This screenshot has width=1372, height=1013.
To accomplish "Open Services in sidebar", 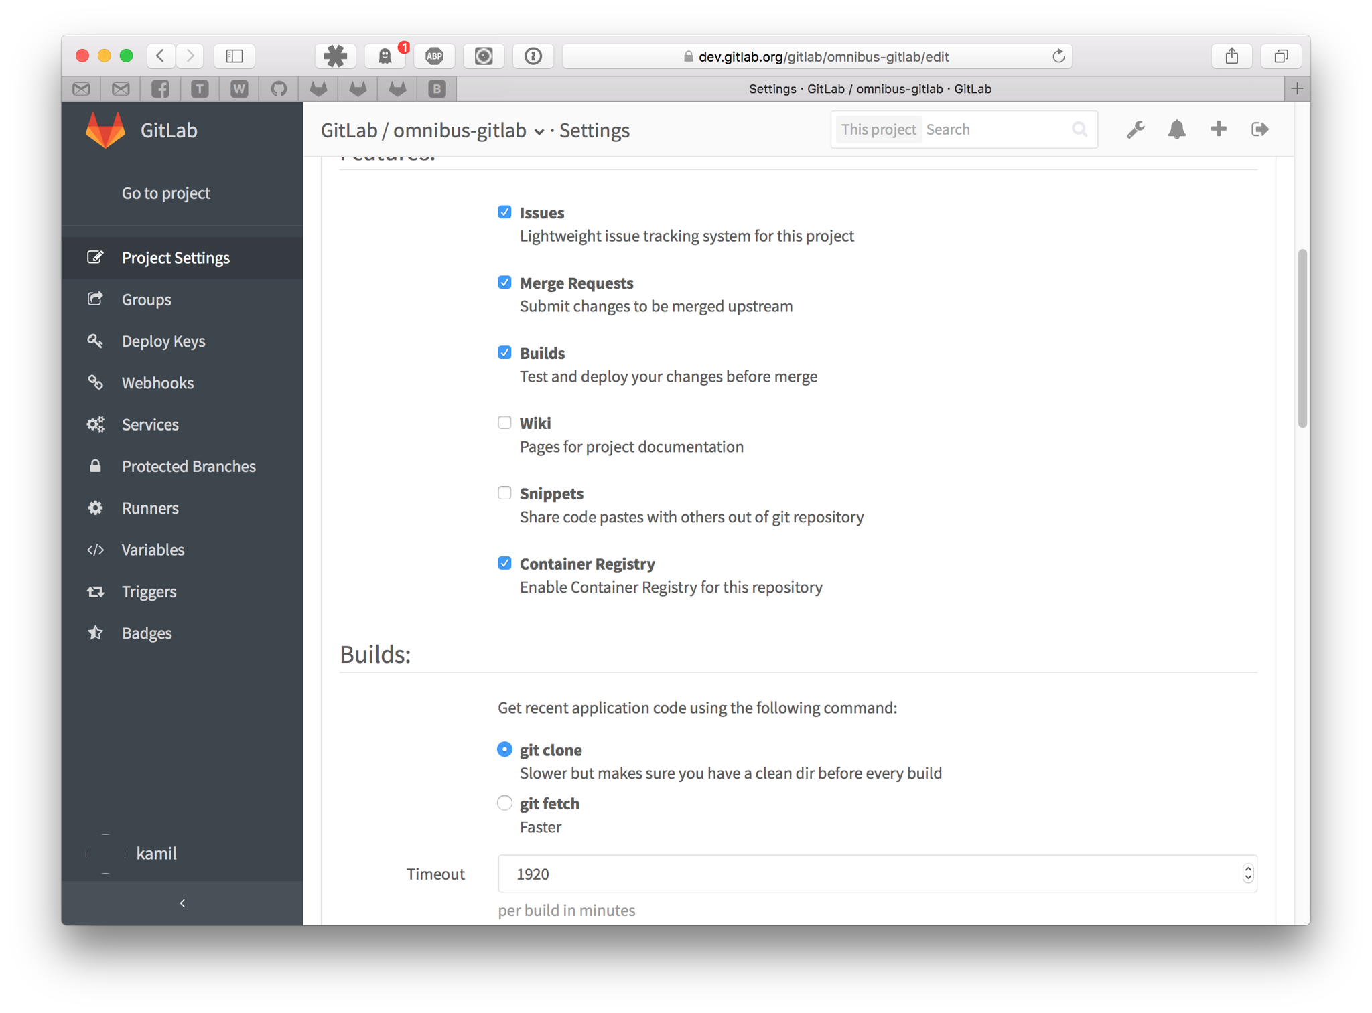I will 182,424.
